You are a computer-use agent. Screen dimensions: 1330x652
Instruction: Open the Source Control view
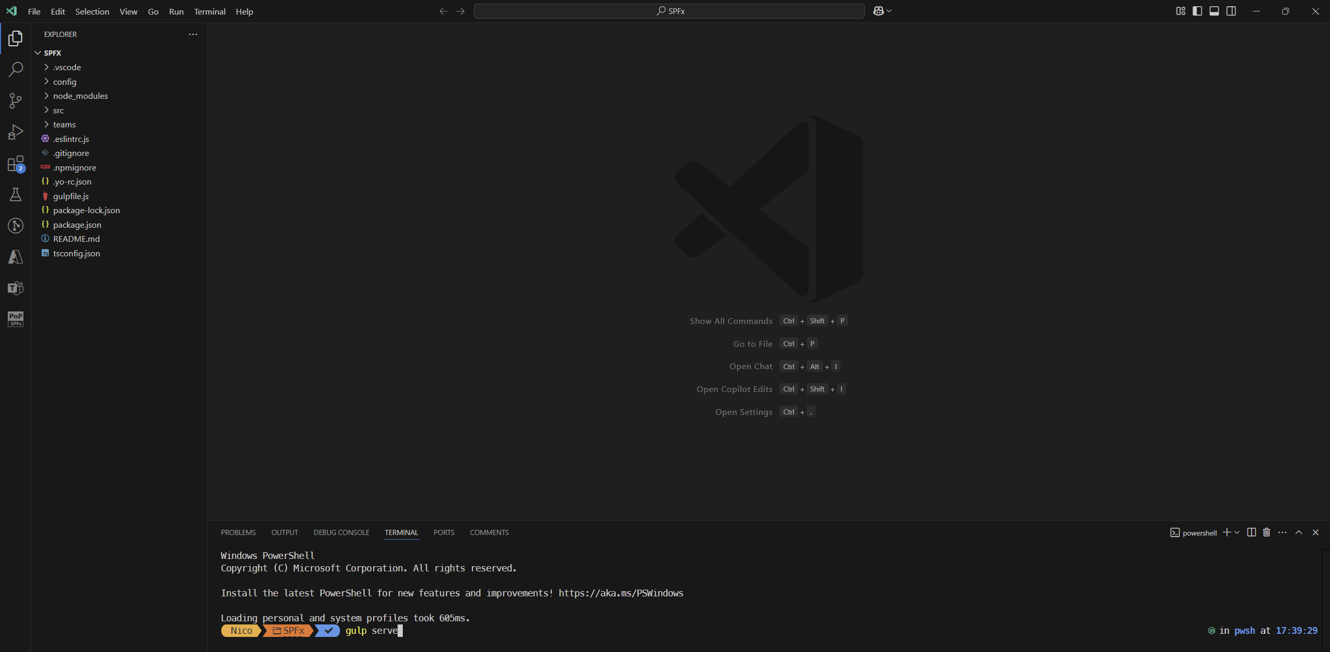(16, 100)
